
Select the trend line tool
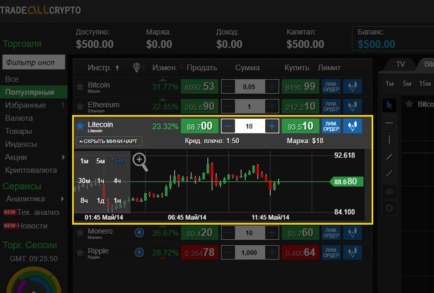tap(389, 157)
